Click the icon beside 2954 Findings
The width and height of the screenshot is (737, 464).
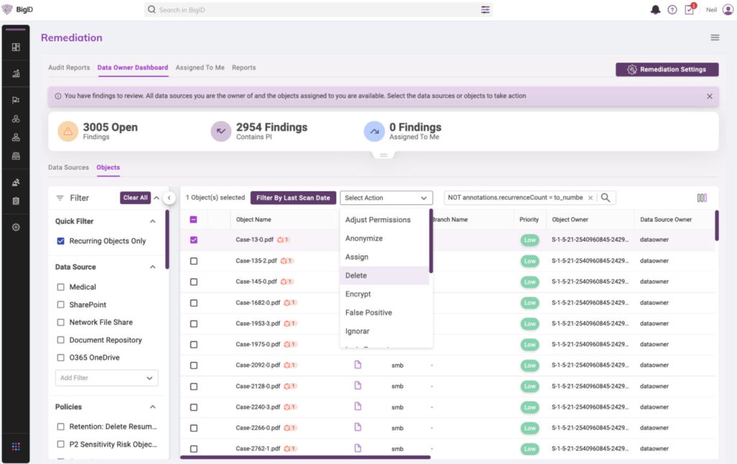[221, 132]
